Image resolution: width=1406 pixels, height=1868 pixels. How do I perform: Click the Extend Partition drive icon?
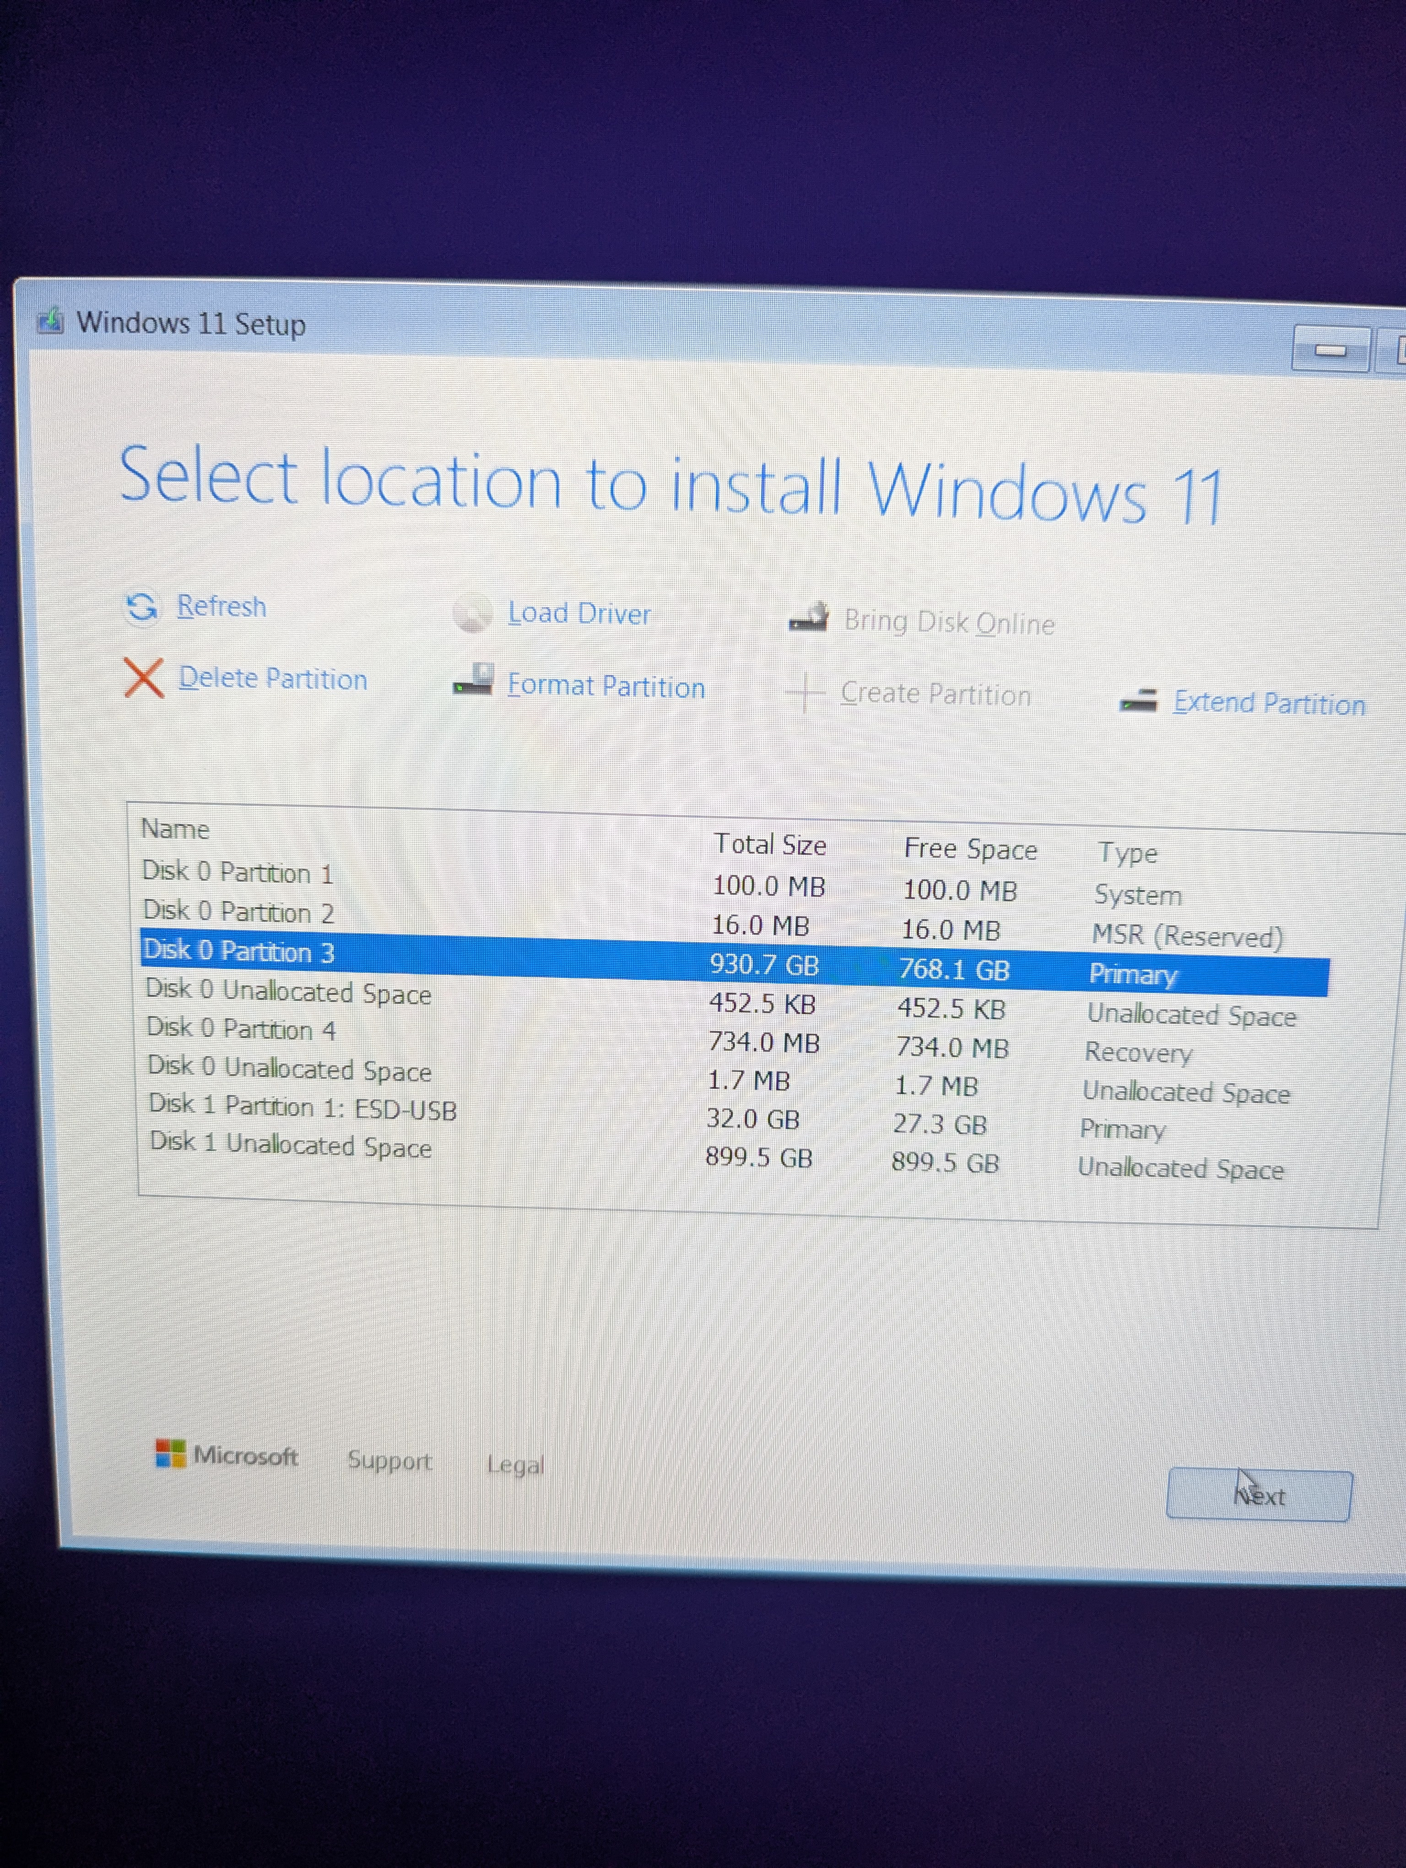(x=1138, y=700)
